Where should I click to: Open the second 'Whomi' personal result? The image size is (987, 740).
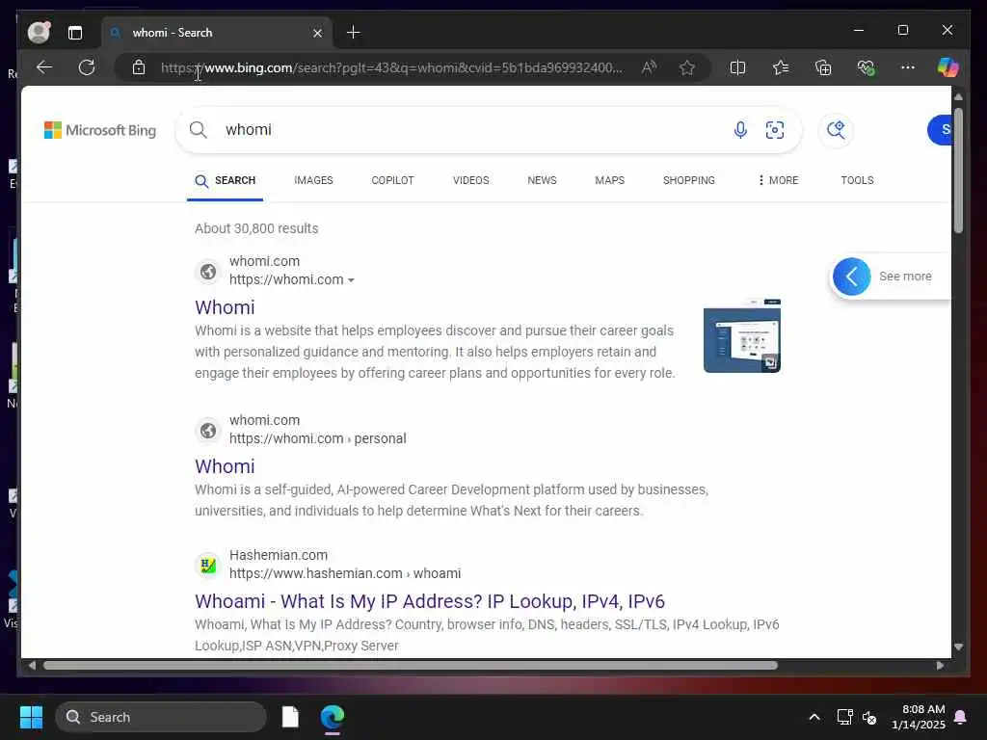225,466
